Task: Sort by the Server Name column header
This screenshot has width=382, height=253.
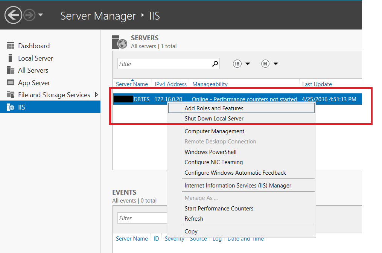Action: (132, 84)
